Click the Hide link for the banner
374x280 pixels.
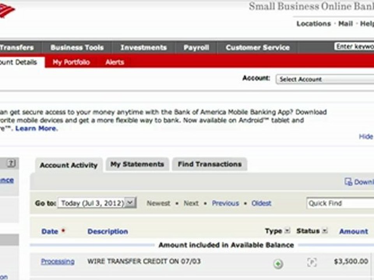pos(366,136)
